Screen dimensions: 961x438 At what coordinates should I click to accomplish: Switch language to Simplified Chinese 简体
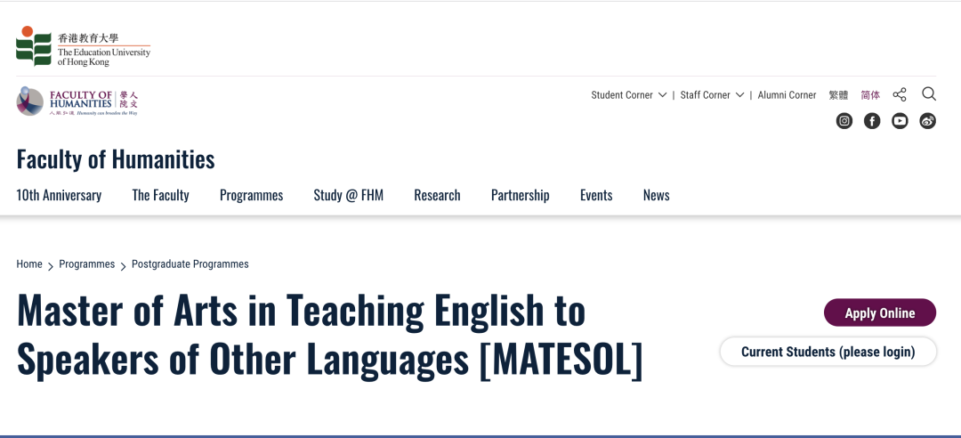click(870, 95)
